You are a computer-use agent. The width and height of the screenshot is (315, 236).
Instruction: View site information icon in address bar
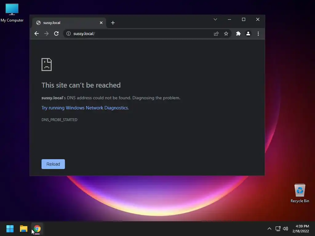(x=69, y=33)
